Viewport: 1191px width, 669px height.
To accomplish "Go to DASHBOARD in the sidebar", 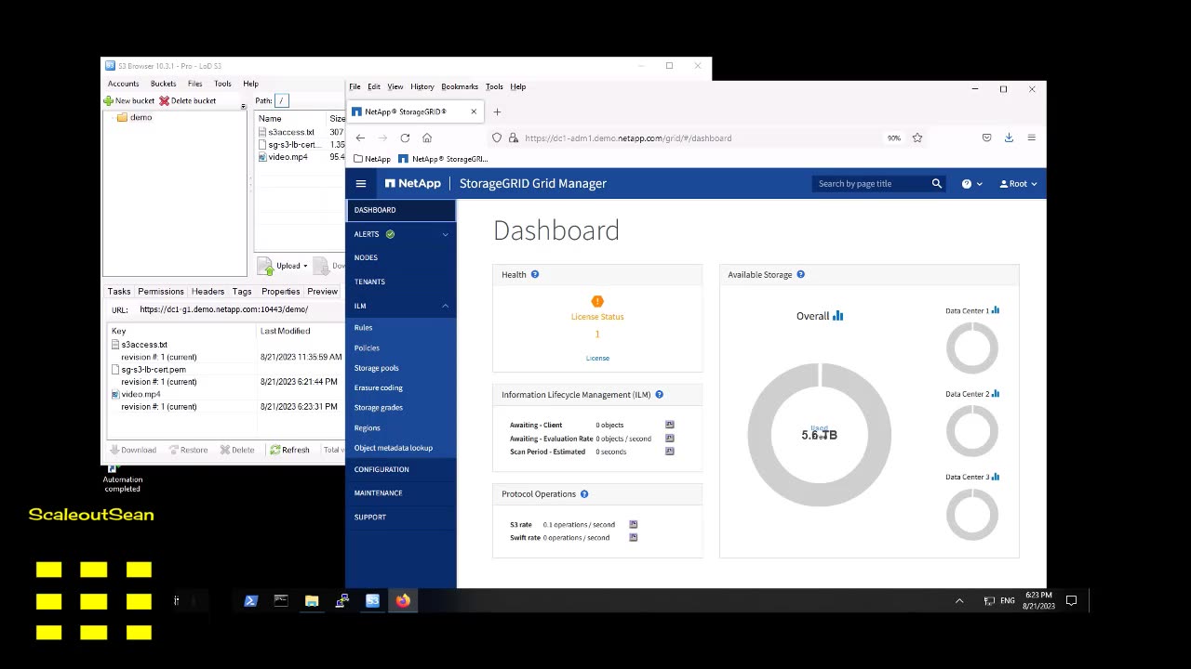I will click(x=401, y=210).
